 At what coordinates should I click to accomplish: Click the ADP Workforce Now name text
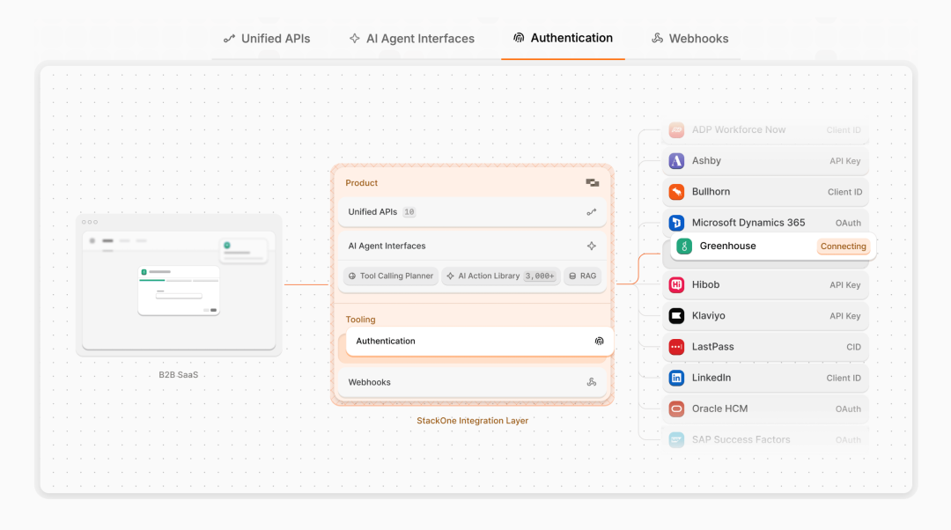739,129
